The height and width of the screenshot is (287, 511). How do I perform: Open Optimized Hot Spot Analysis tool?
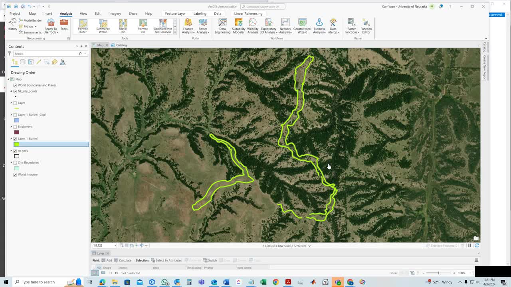(x=163, y=26)
